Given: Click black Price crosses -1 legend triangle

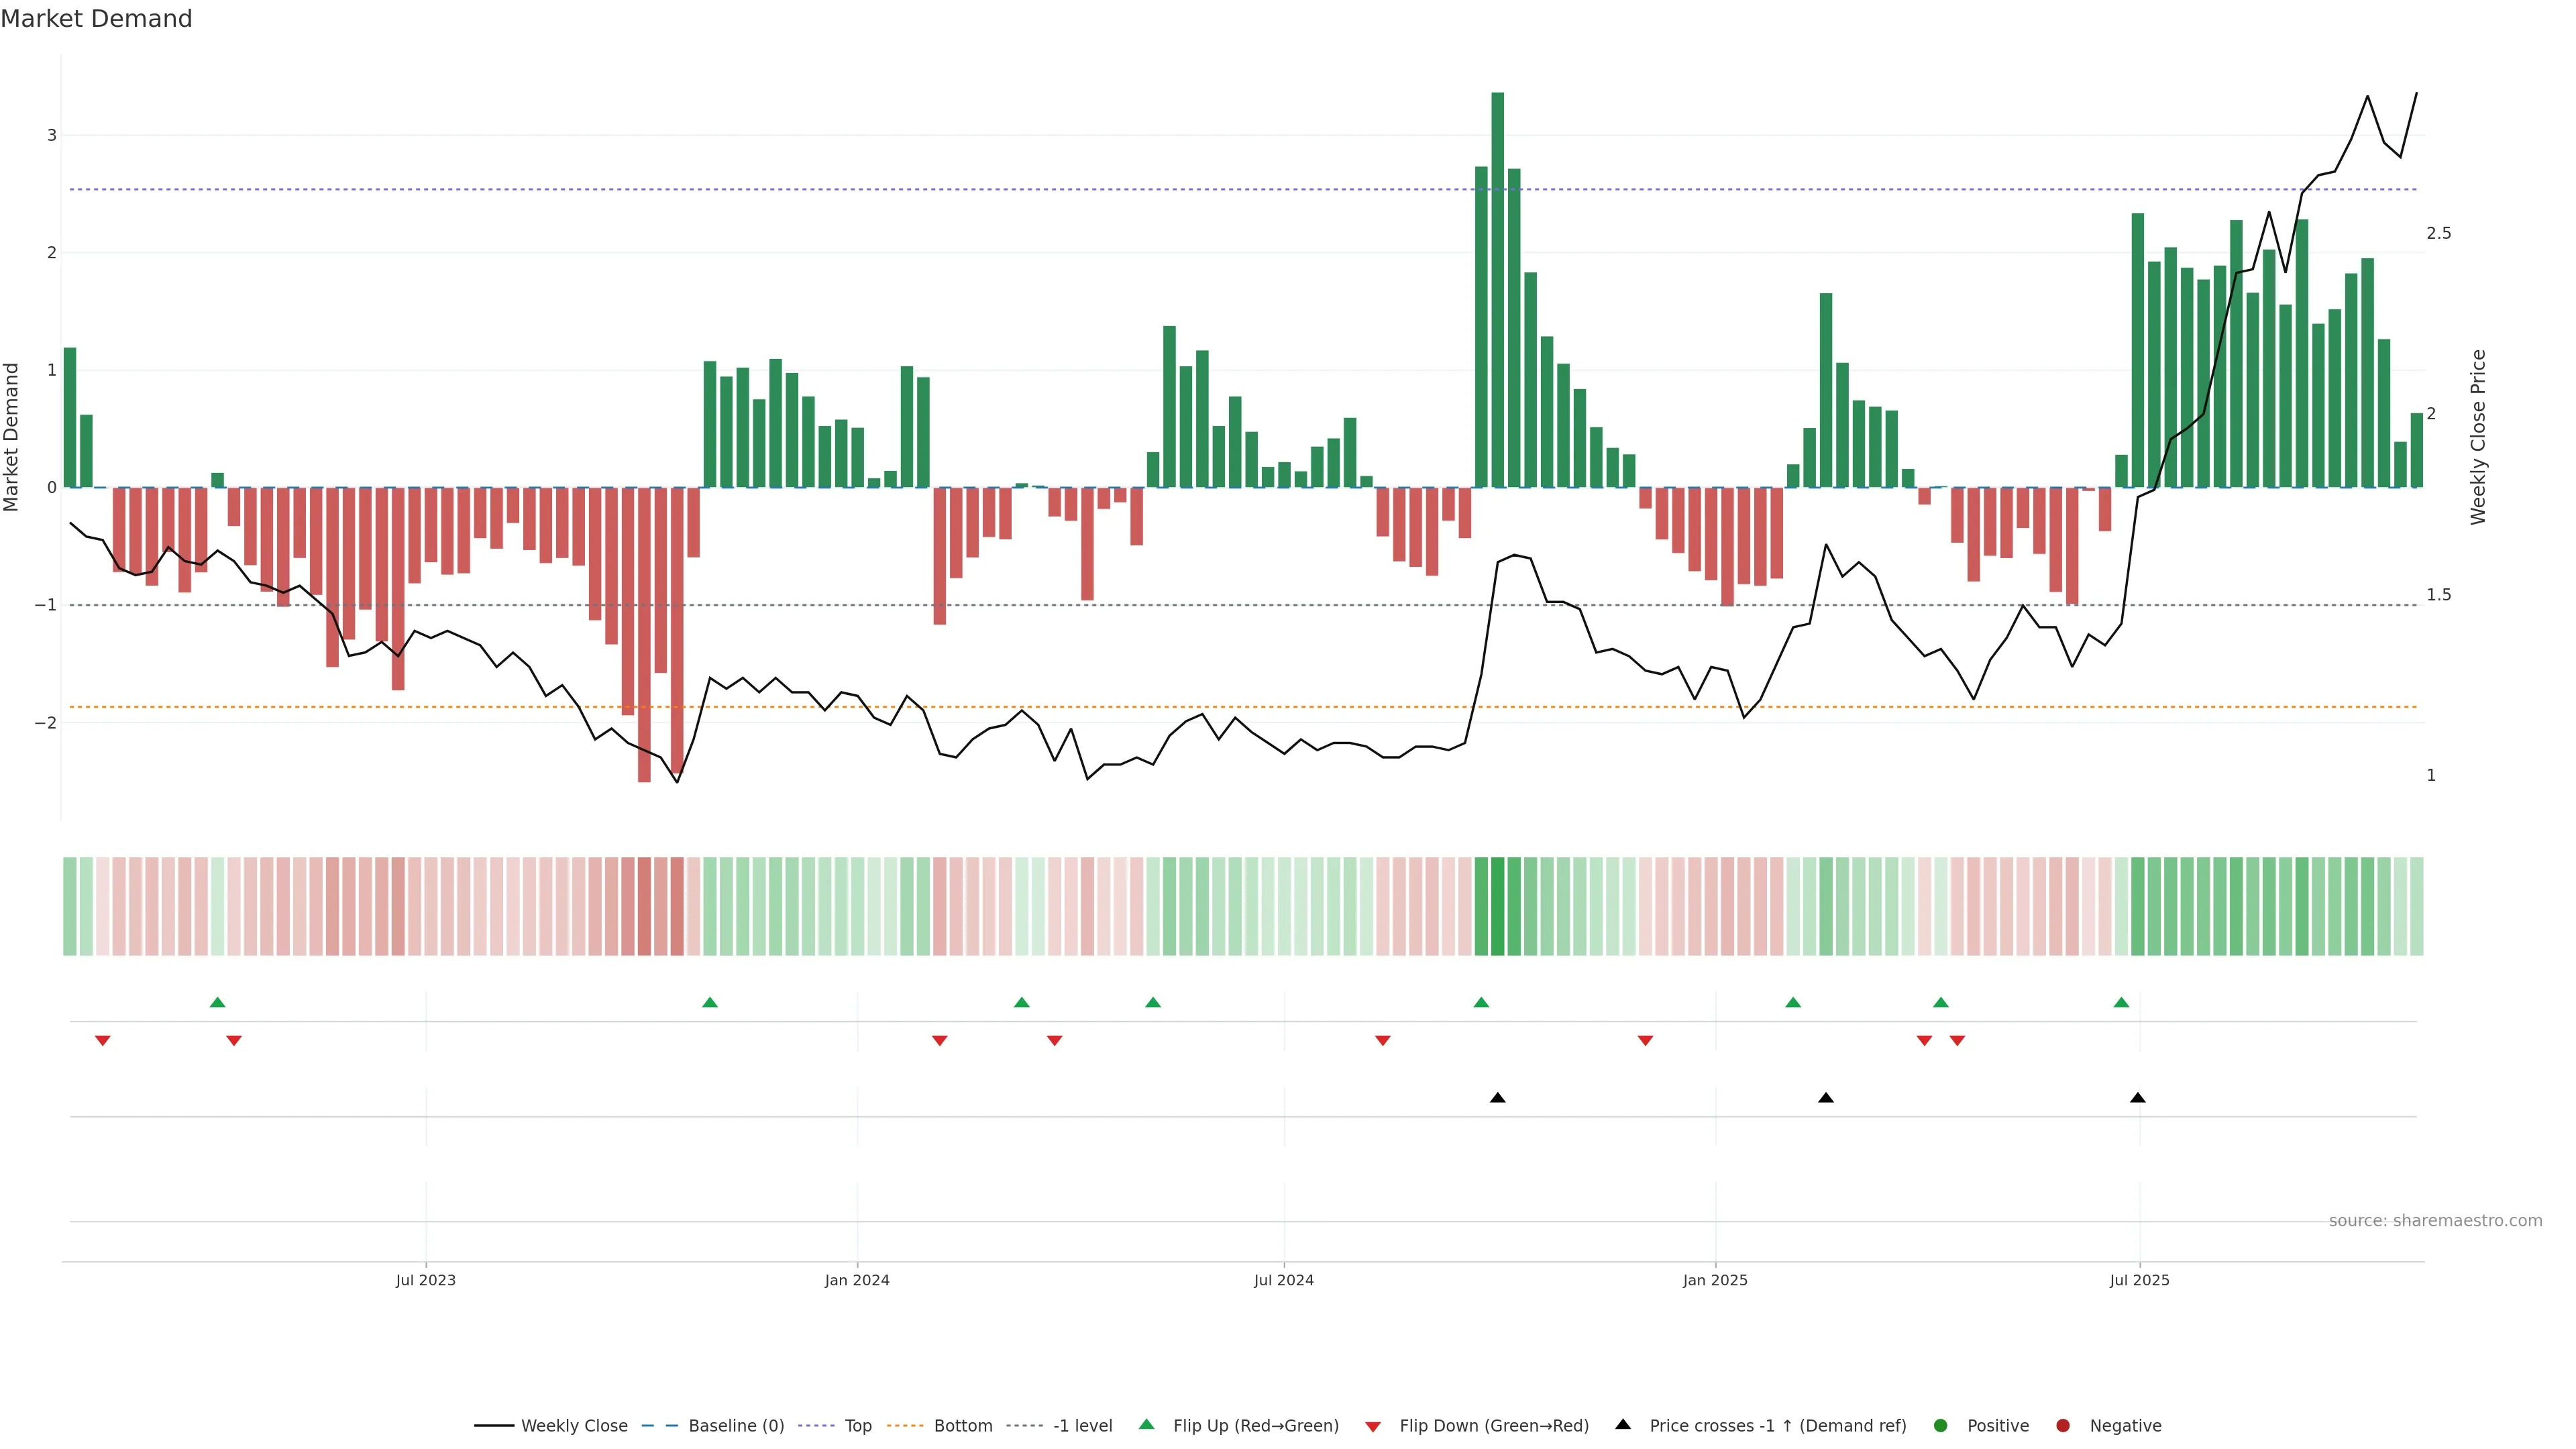Looking at the screenshot, I should pyautogui.click(x=1623, y=1425).
